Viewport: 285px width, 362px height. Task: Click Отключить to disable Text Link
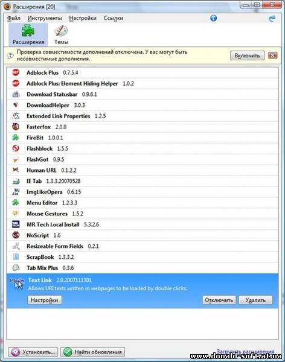pos(219,300)
